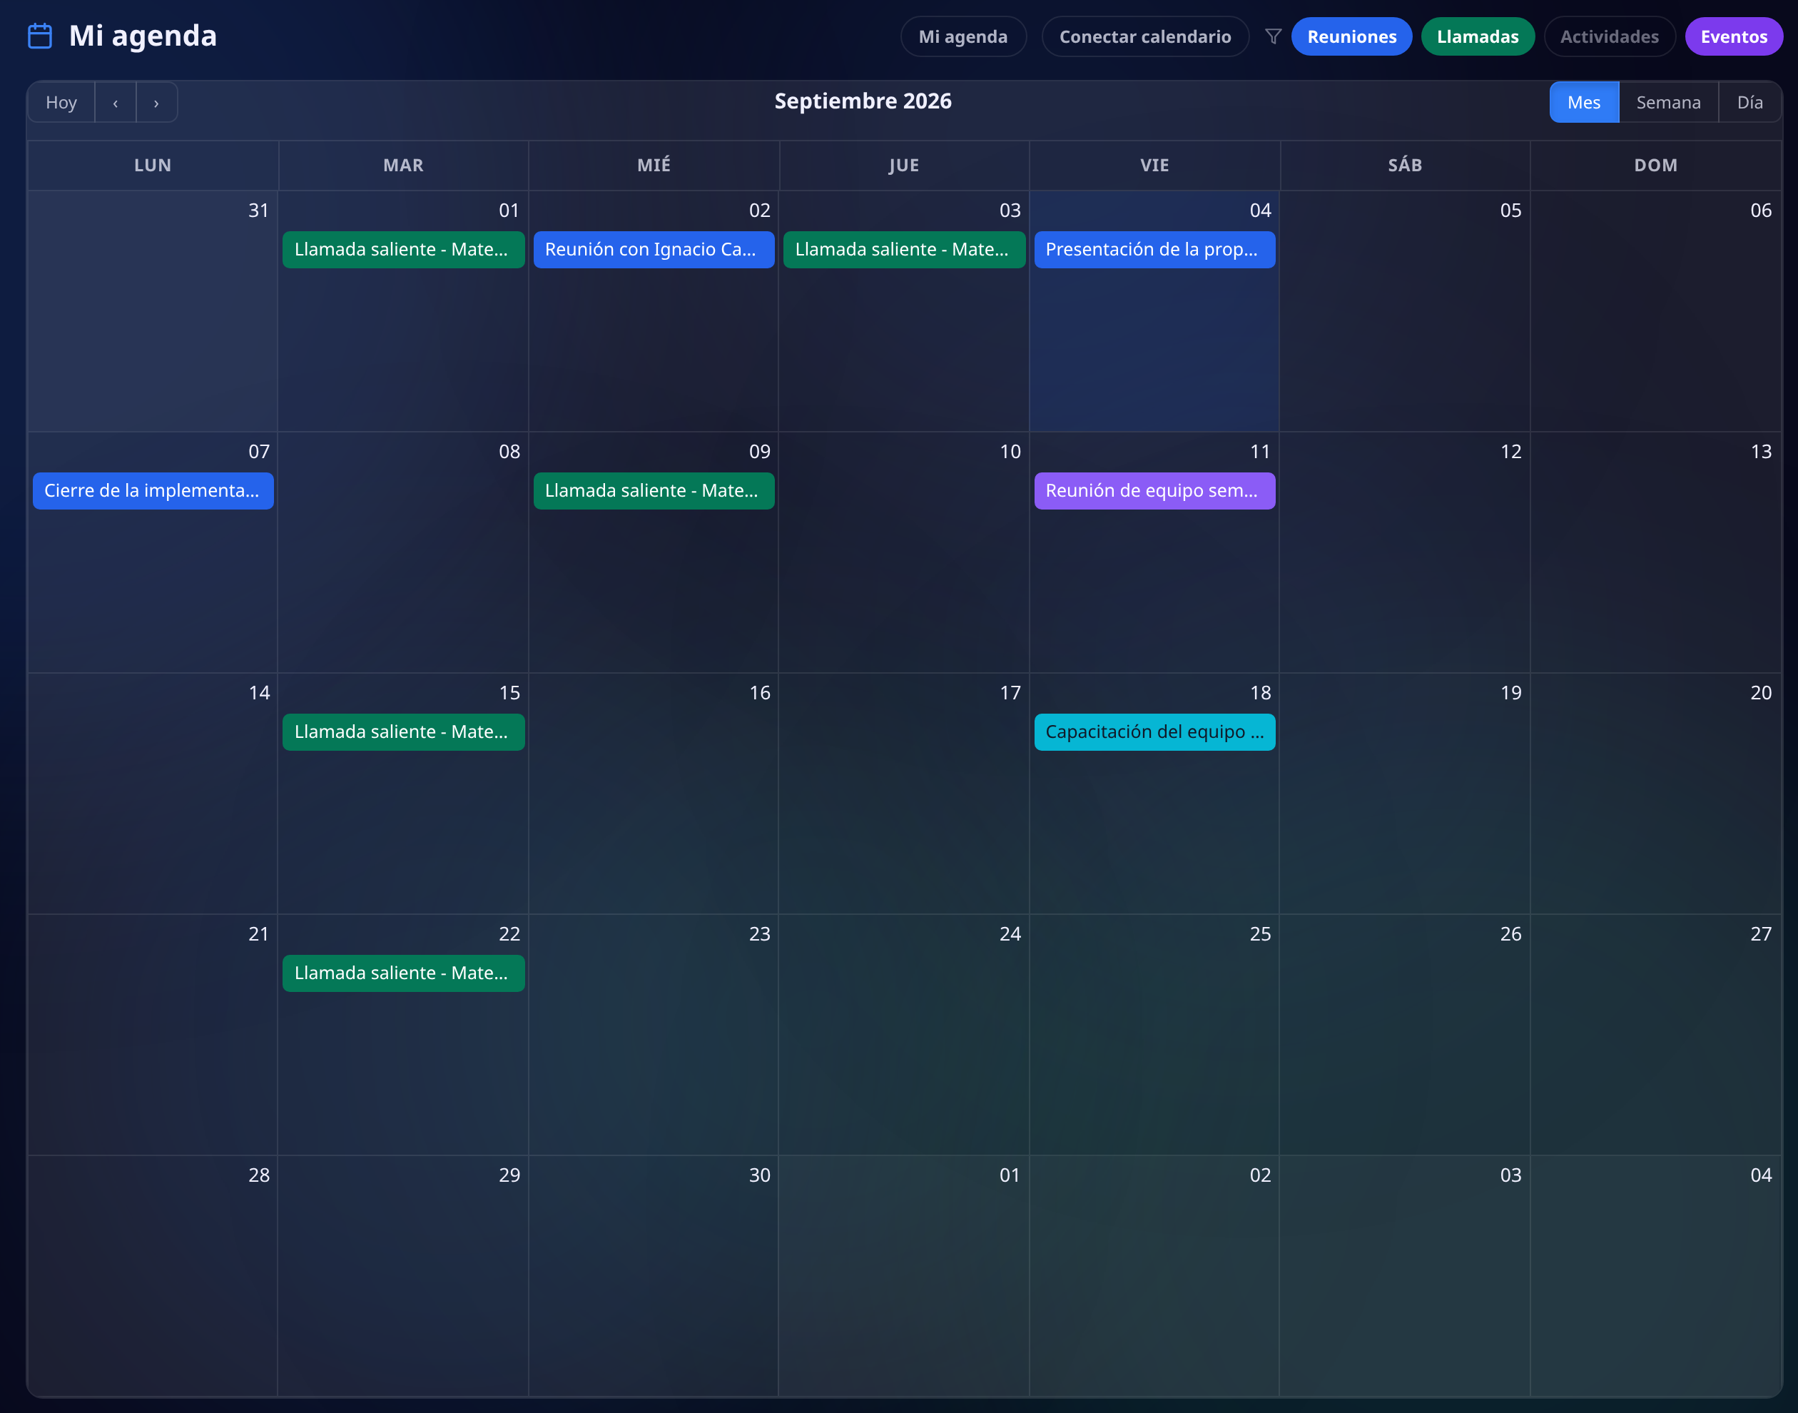Toggle the Actividades filter
1798x1413 pixels.
coord(1610,36)
